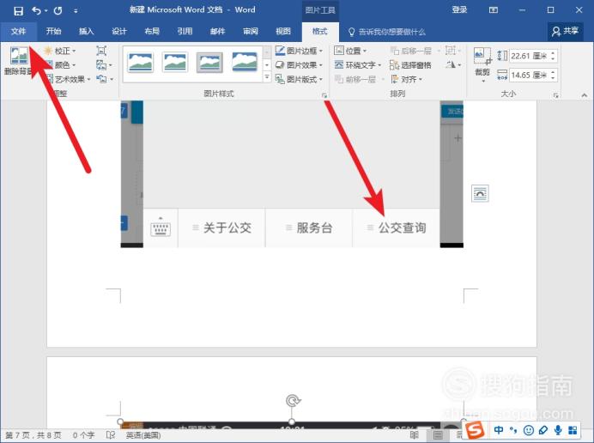Switch to Print Layout view icon

pyautogui.click(x=438, y=435)
